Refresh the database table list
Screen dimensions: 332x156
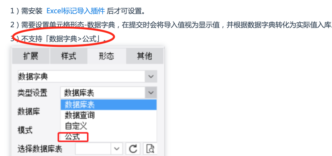(133, 149)
